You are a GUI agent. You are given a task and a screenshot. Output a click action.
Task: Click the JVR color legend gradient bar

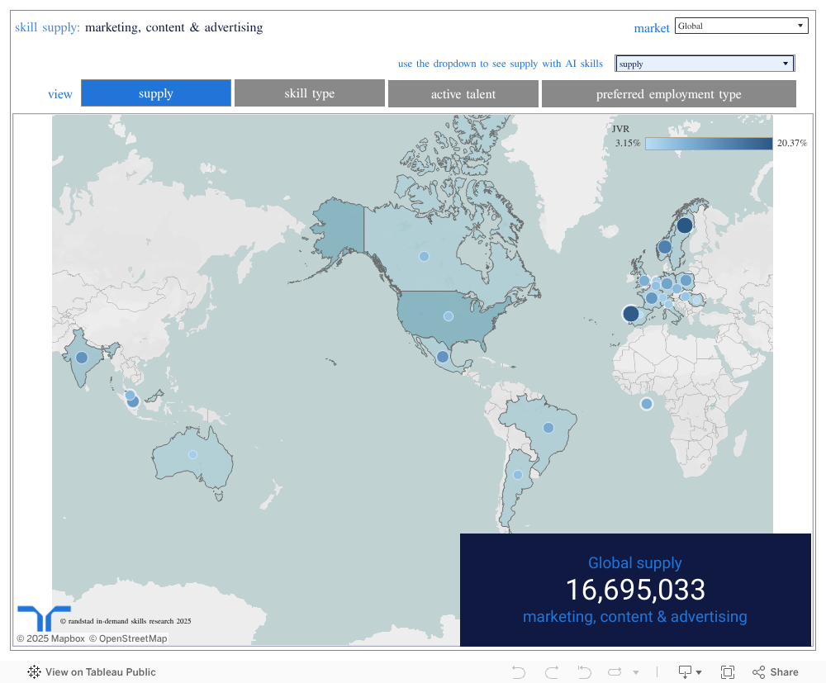point(708,143)
